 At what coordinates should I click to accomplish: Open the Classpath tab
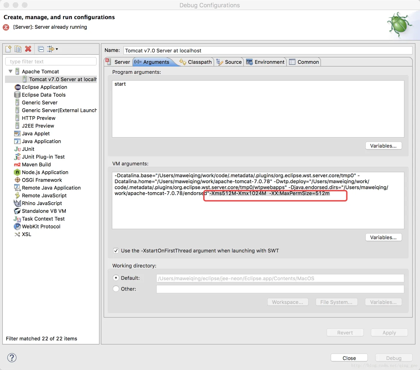[x=196, y=62]
